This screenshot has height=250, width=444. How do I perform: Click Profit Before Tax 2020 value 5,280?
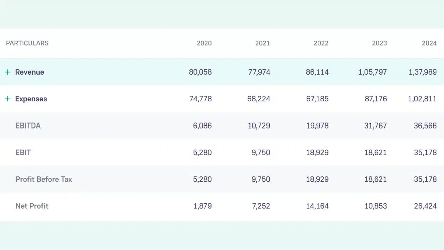(x=203, y=179)
